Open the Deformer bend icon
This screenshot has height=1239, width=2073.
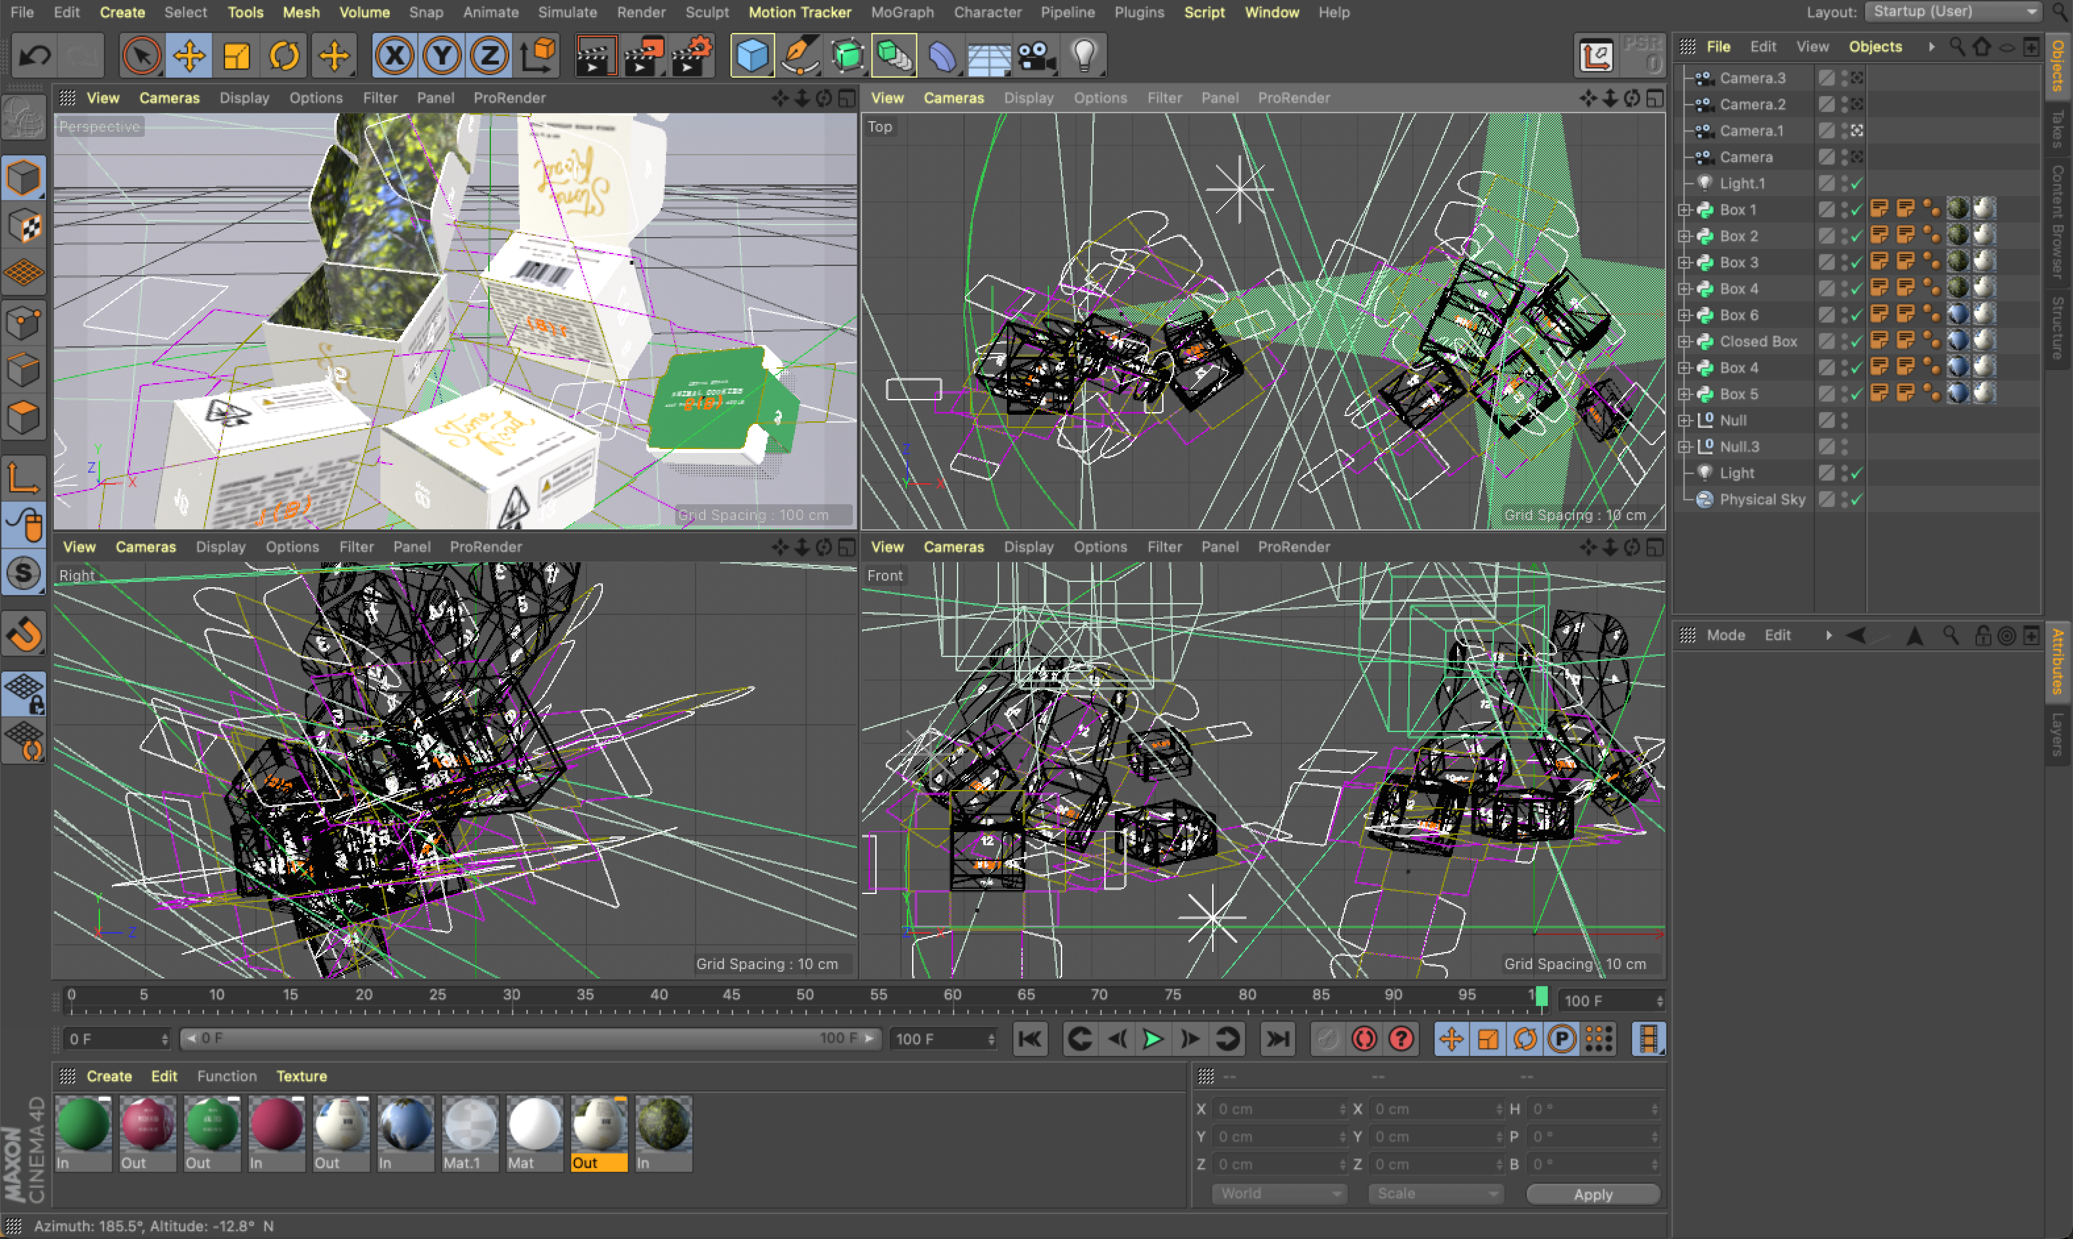(942, 57)
